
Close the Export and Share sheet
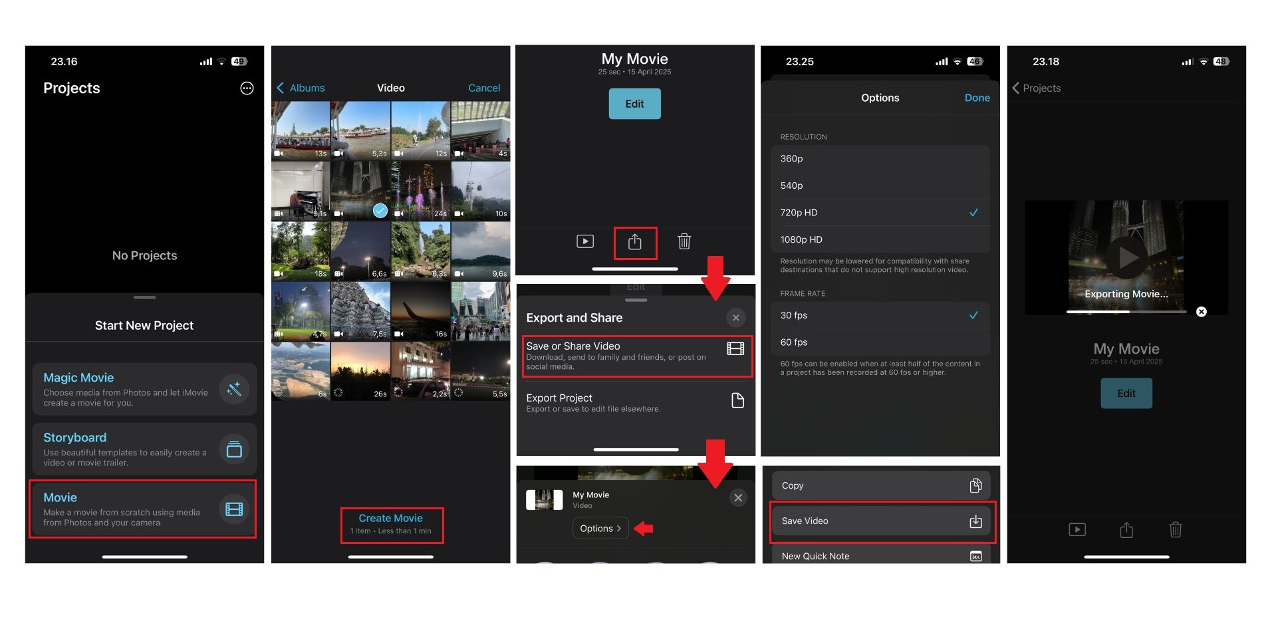coord(735,318)
